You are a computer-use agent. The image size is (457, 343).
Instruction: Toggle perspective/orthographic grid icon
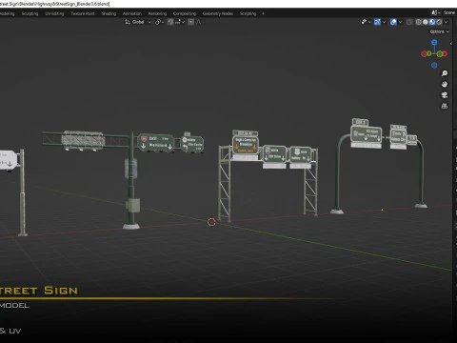point(445,106)
